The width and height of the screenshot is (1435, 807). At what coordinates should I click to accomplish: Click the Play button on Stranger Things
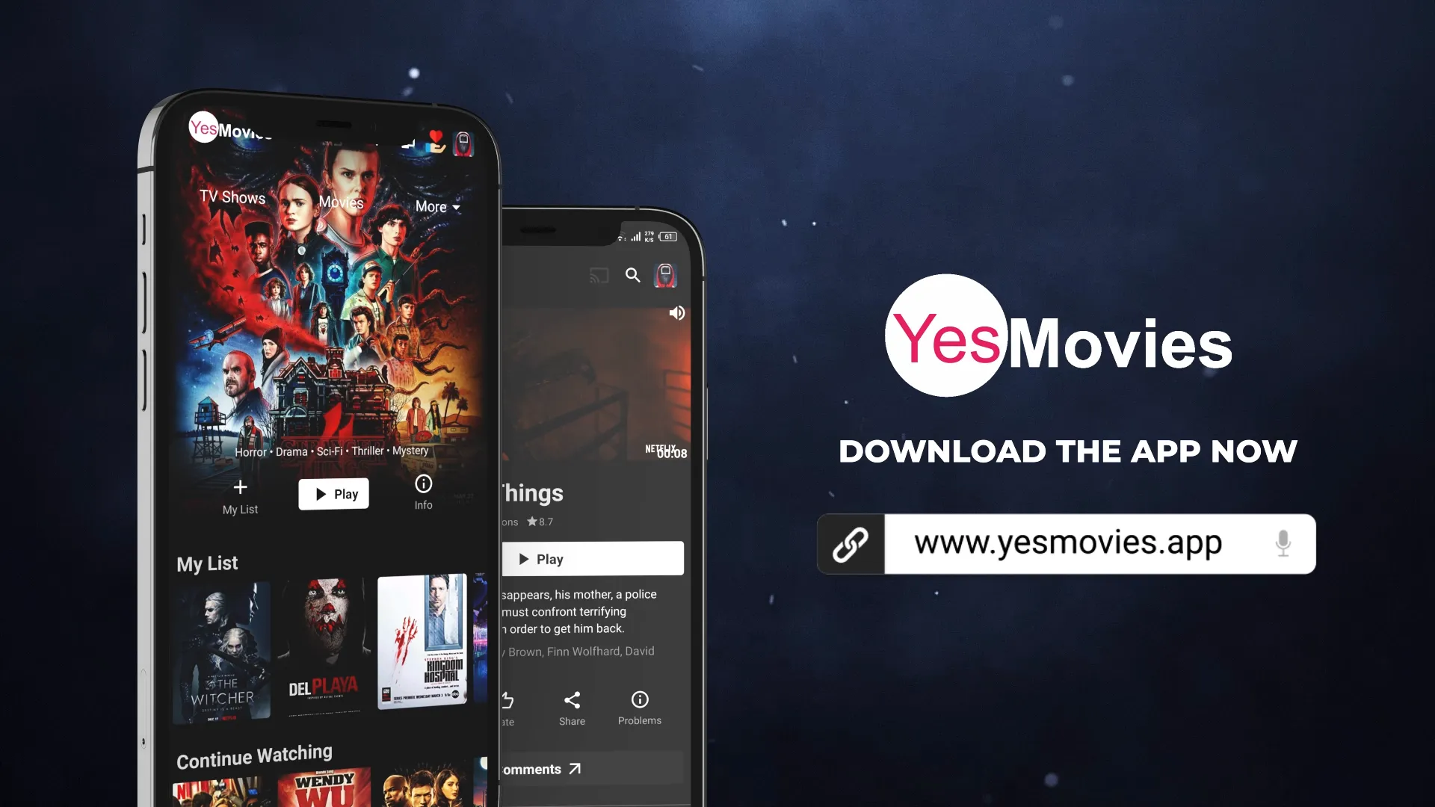591,559
